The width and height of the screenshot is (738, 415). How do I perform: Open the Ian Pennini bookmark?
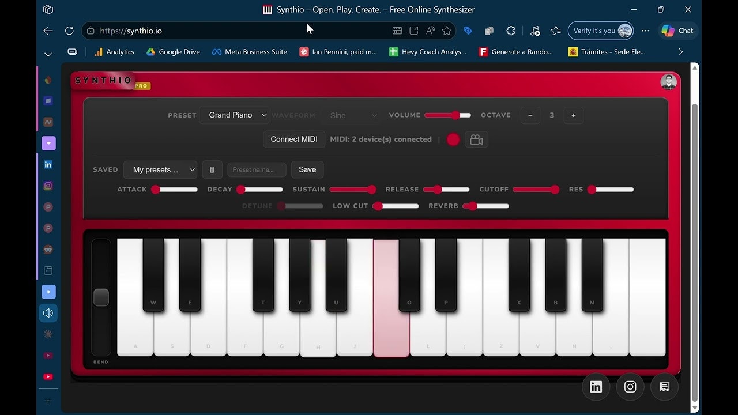(x=338, y=52)
